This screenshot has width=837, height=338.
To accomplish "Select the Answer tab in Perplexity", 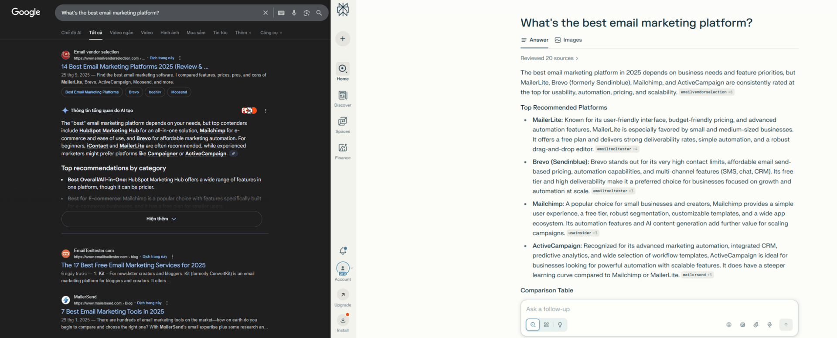I will (535, 40).
